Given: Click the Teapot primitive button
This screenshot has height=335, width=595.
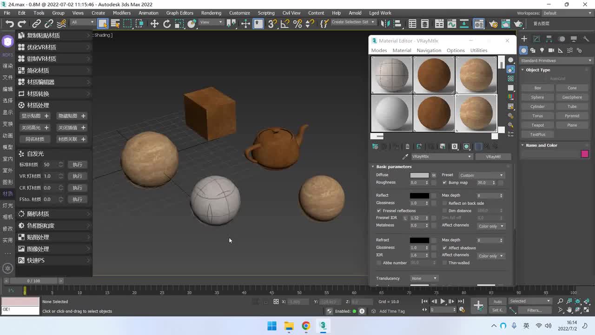Looking at the screenshot, I should pos(537,125).
